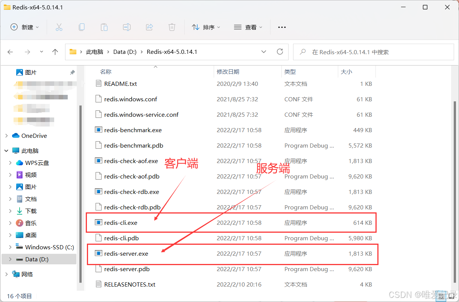The width and height of the screenshot is (459, 302).
Task: Go back with the left arrow
Action: (10, 52)
